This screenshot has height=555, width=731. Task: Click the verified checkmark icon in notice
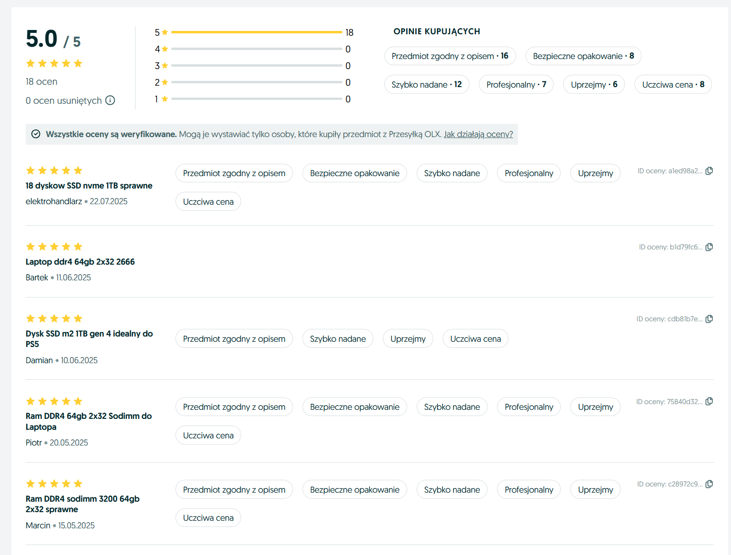(x=36, y=134)
